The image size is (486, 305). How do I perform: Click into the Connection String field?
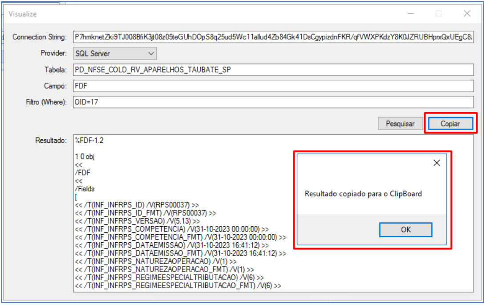[x=273, y=37]
